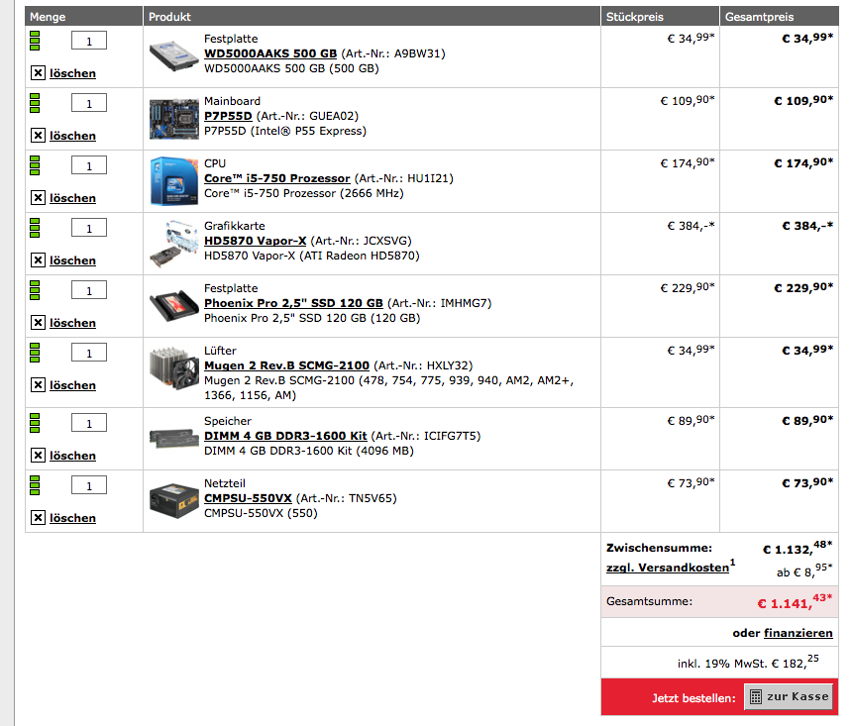The height and width of the screenshot is (726, 852).
Task: Open the Mugen 2 cooler thumbnail
Action: [174, 368]
